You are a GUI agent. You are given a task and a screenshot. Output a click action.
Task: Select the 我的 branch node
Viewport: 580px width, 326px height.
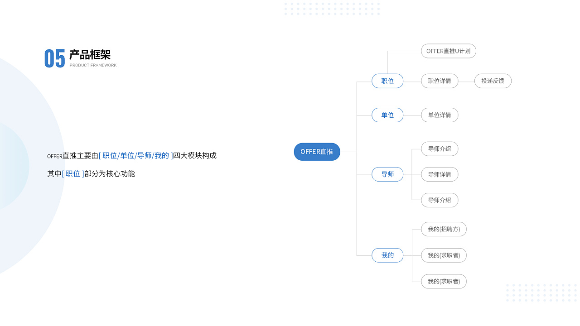point(387,255)
